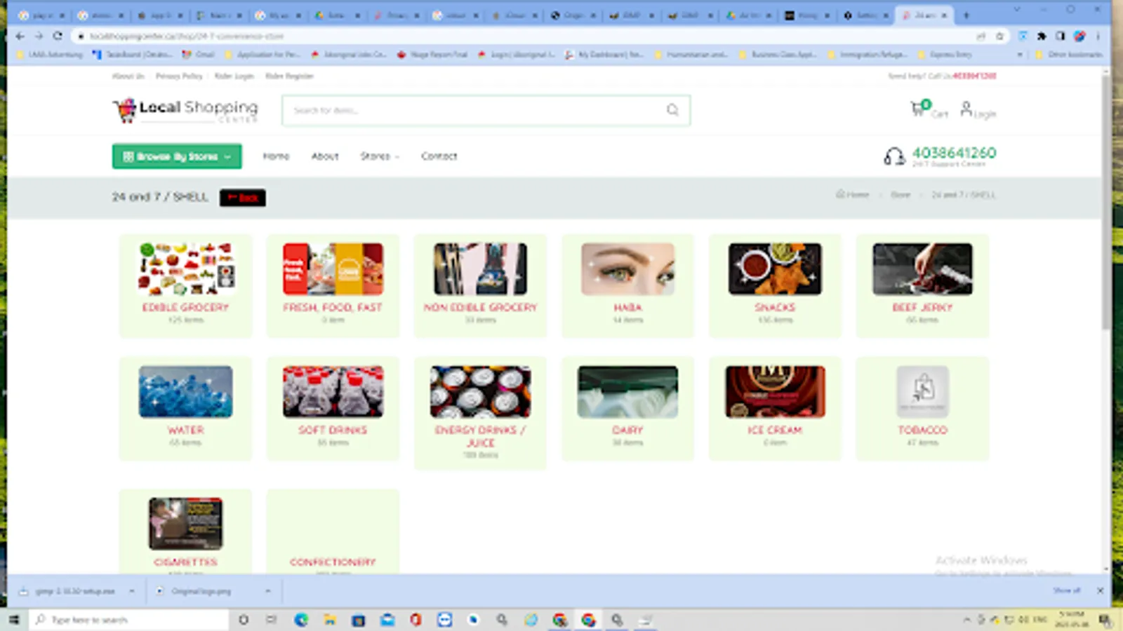Open a new browser tab

pyautogui.click(x=966, y=15)
